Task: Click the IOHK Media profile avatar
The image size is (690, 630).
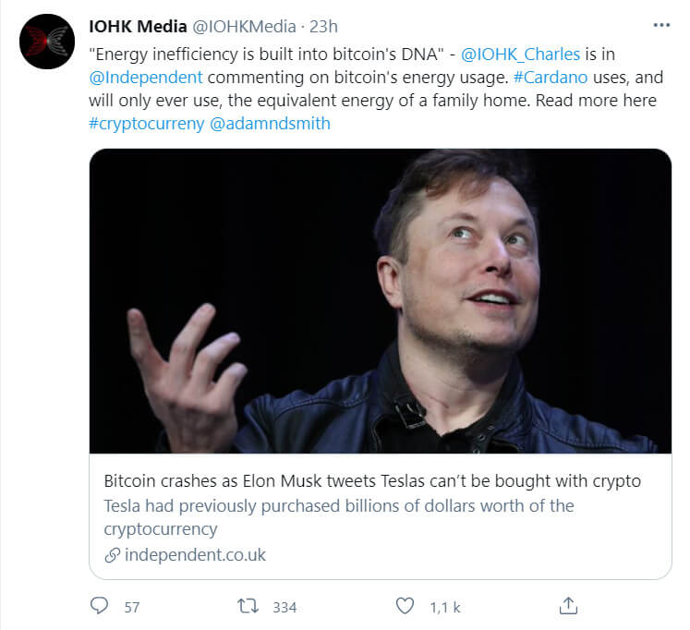Action: click(46, 42)
